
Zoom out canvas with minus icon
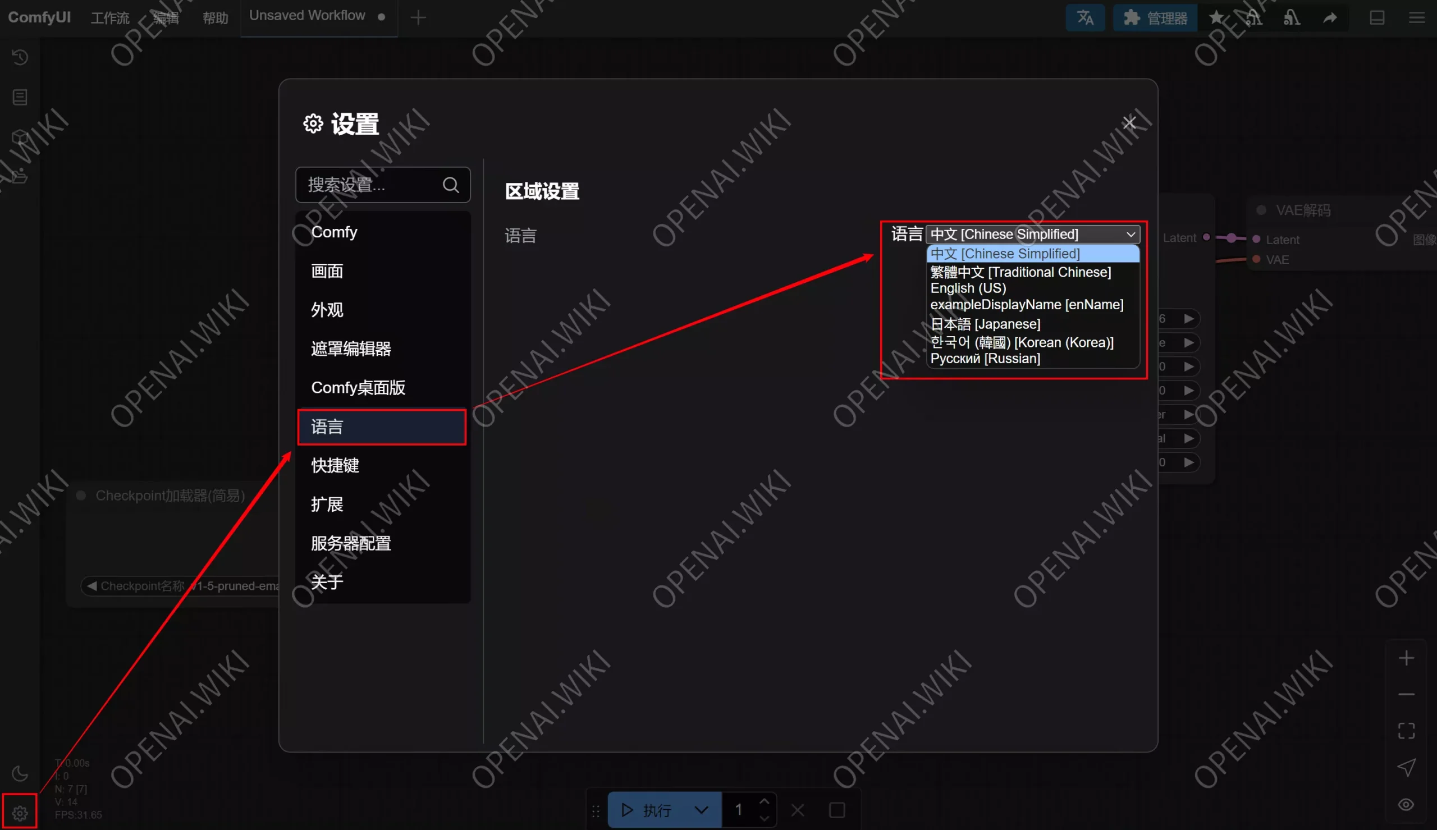(x=1406, y=694)
